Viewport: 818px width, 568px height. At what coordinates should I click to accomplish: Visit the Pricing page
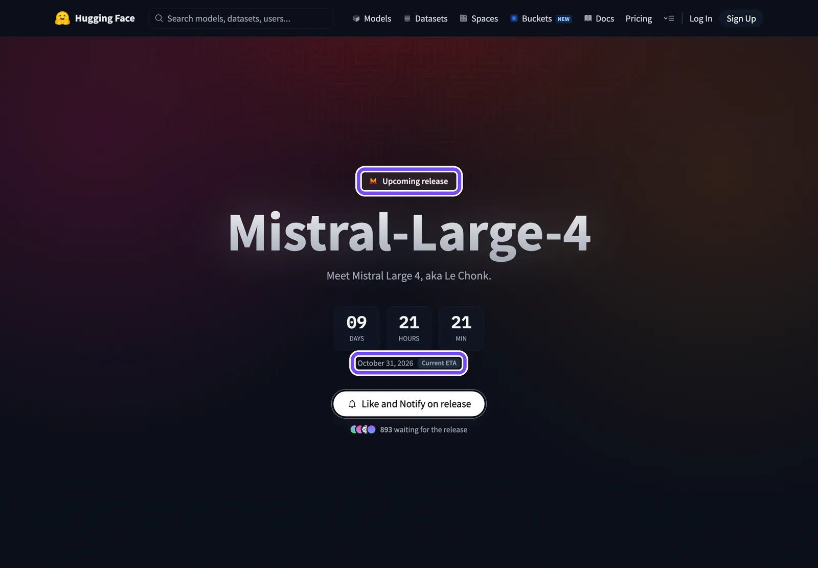(x=639, y=18)
